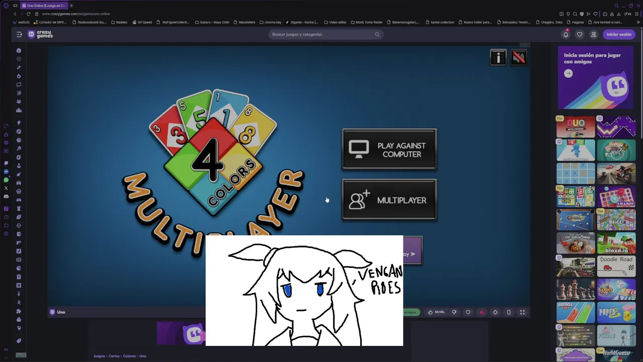Viewport: 643px width, 362px height.
Task: Like the game with thumbs up
Action: pos(436,312)
